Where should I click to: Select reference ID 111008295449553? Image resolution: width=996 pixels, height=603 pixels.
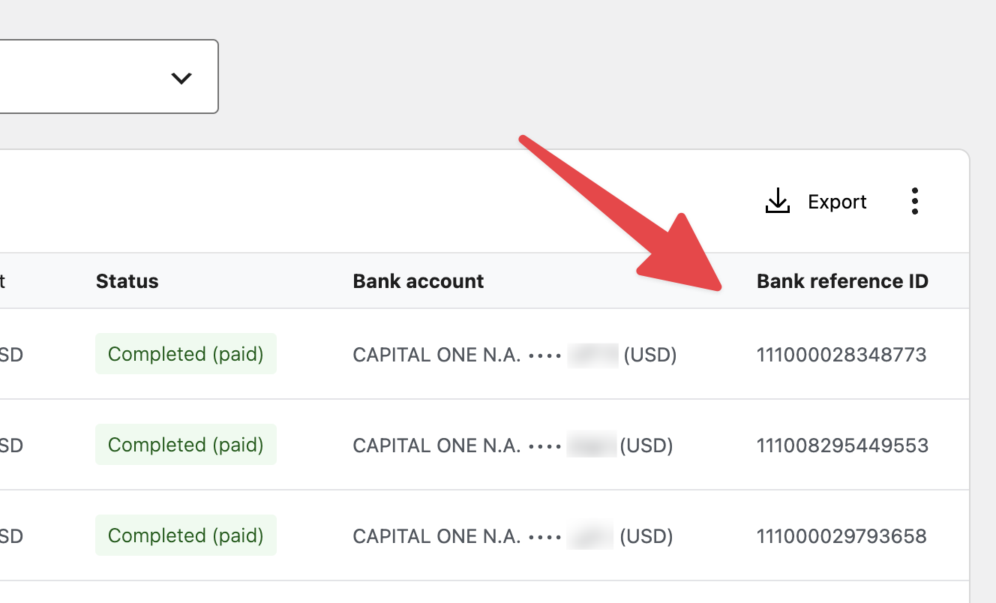pyautogui.click(x=841, y=445)
